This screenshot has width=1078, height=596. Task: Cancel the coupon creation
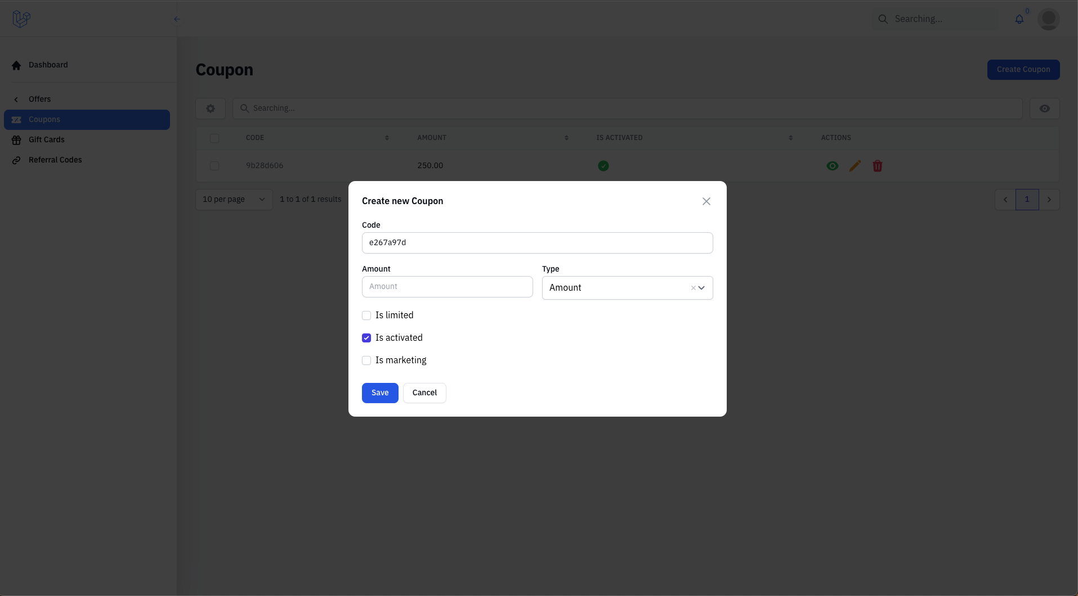(x=424, y=393)
